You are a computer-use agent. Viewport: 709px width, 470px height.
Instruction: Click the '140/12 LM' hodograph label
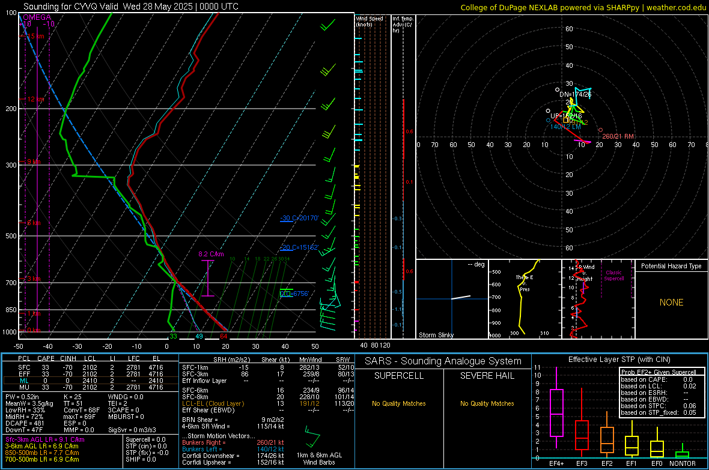565,127
